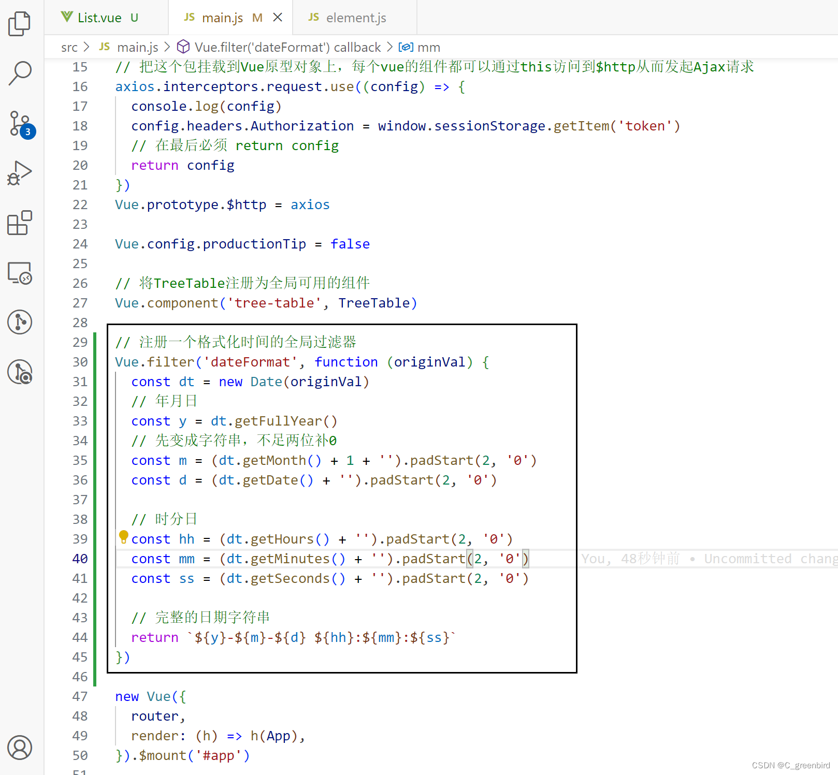Image resolution: width=838 pixels, height=775 pixels.
Task: Click the Vue icon on List.vue tab
Action: coord(67,17)
